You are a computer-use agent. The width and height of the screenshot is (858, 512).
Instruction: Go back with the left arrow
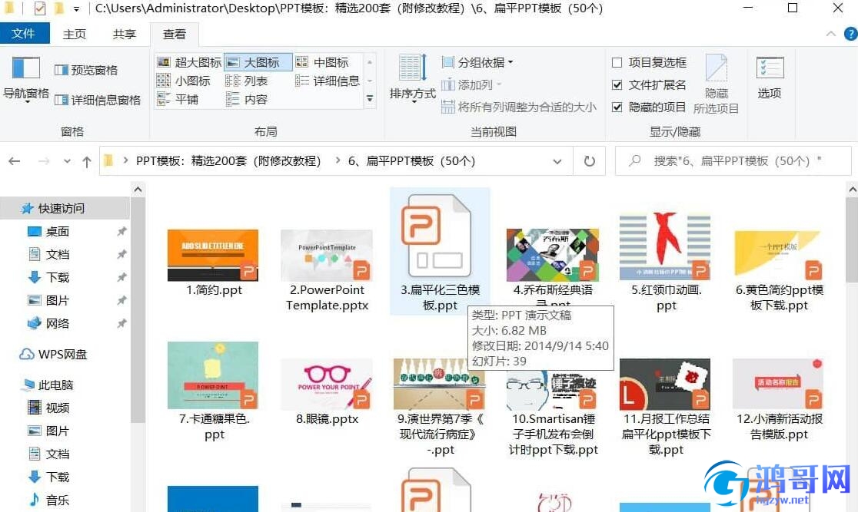coord(15,161)
